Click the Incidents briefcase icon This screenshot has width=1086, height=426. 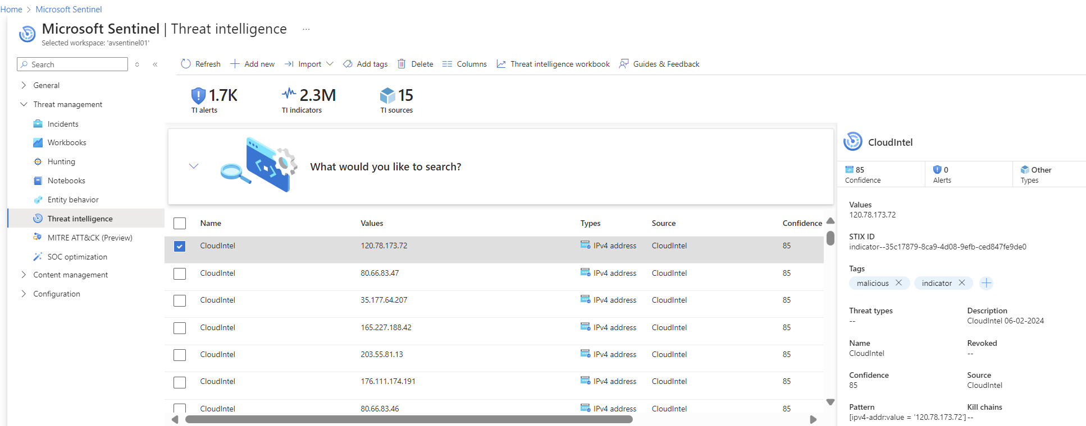coord(38,124)
